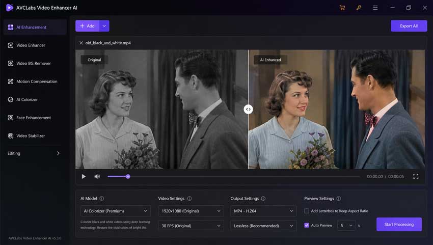This screenshot has width=433, height=245.
Task: Open the 30 FPS (Original) dropdown
Action: (191, 226)
